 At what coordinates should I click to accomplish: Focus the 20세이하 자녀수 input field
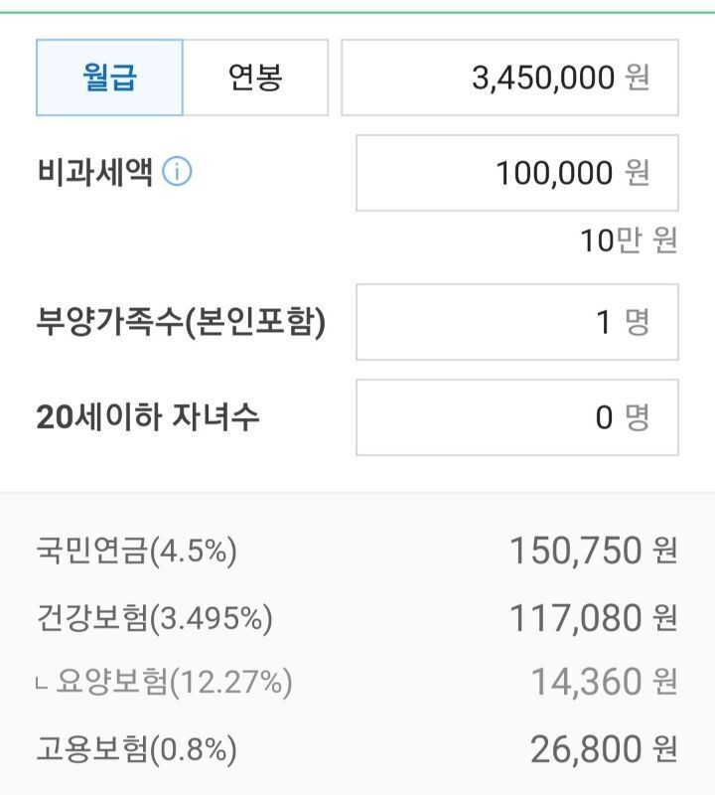click(516, 417)
